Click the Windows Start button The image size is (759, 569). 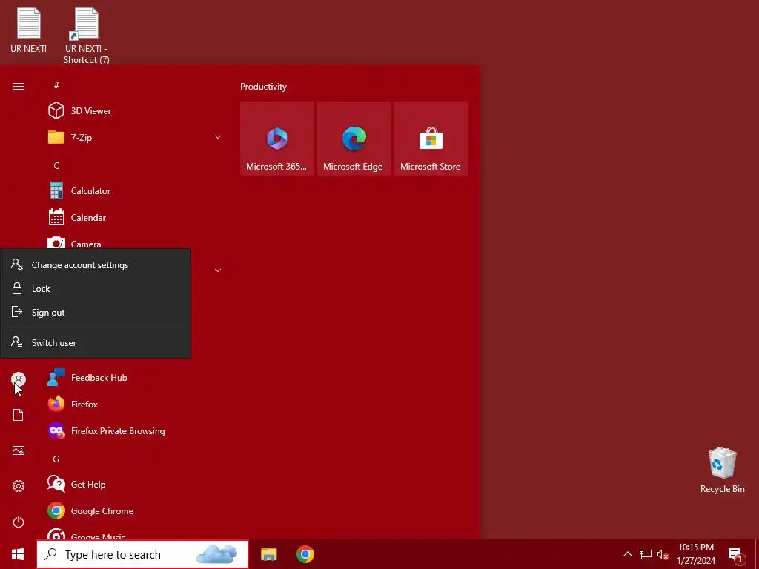(x=18, y=554)
